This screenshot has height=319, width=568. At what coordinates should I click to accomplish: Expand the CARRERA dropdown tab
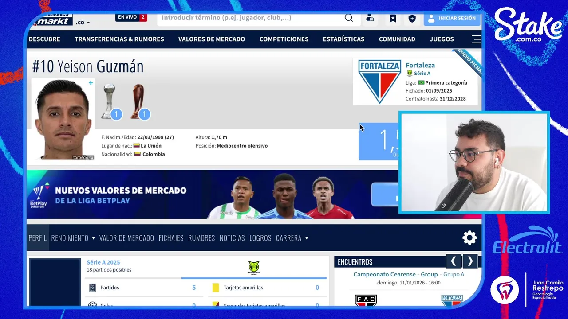pyautogui.click(x=292, y=238)
